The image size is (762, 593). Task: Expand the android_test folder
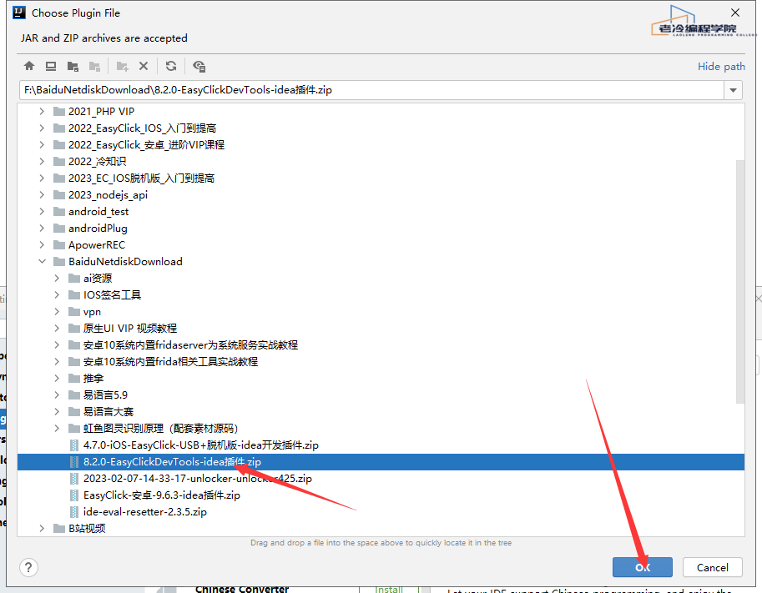click(x=43, y=211)
